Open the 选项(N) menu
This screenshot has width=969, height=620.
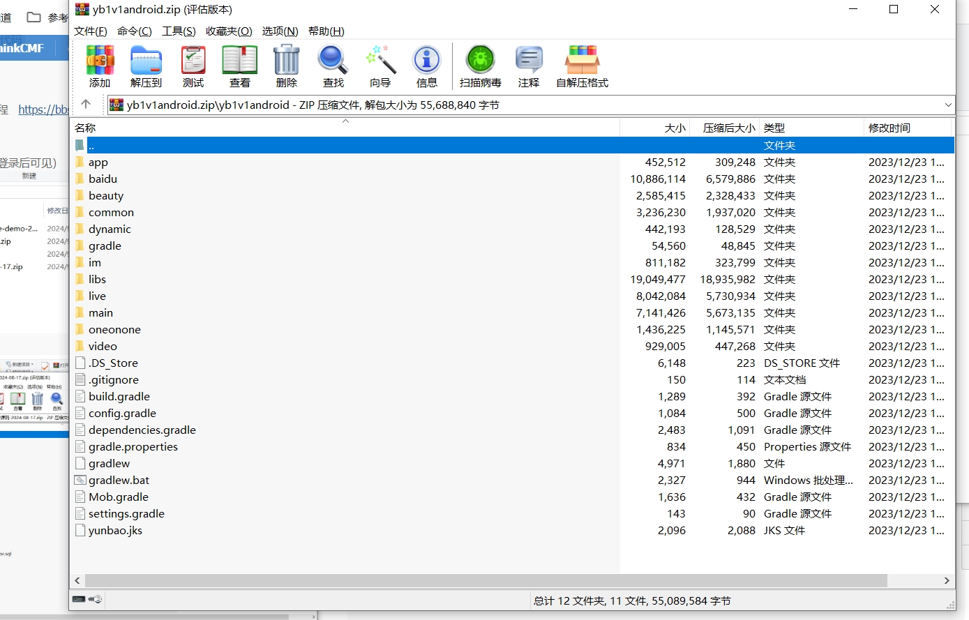280,31
